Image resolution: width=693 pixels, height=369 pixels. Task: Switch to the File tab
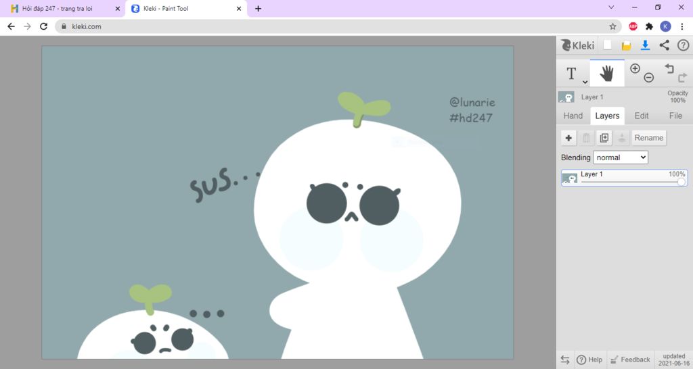coord(675,116)
